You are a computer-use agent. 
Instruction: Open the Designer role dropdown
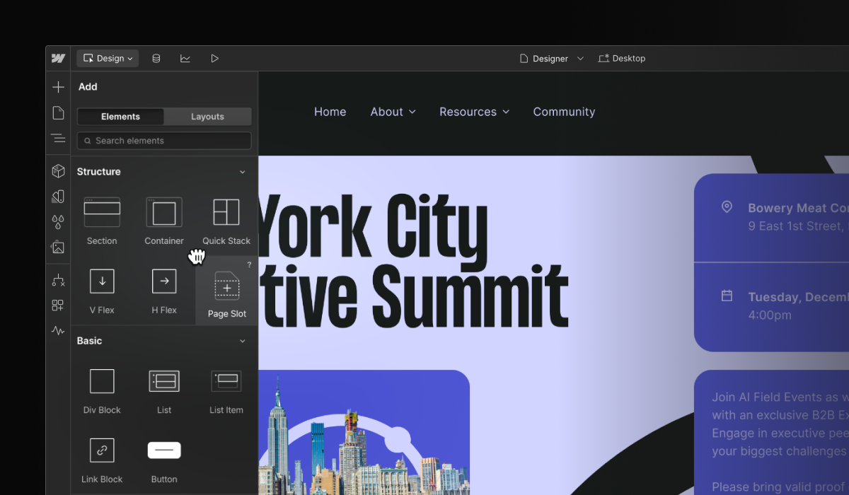552,59
